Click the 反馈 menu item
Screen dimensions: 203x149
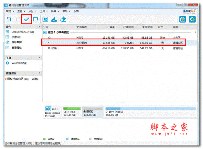point(76,11)
